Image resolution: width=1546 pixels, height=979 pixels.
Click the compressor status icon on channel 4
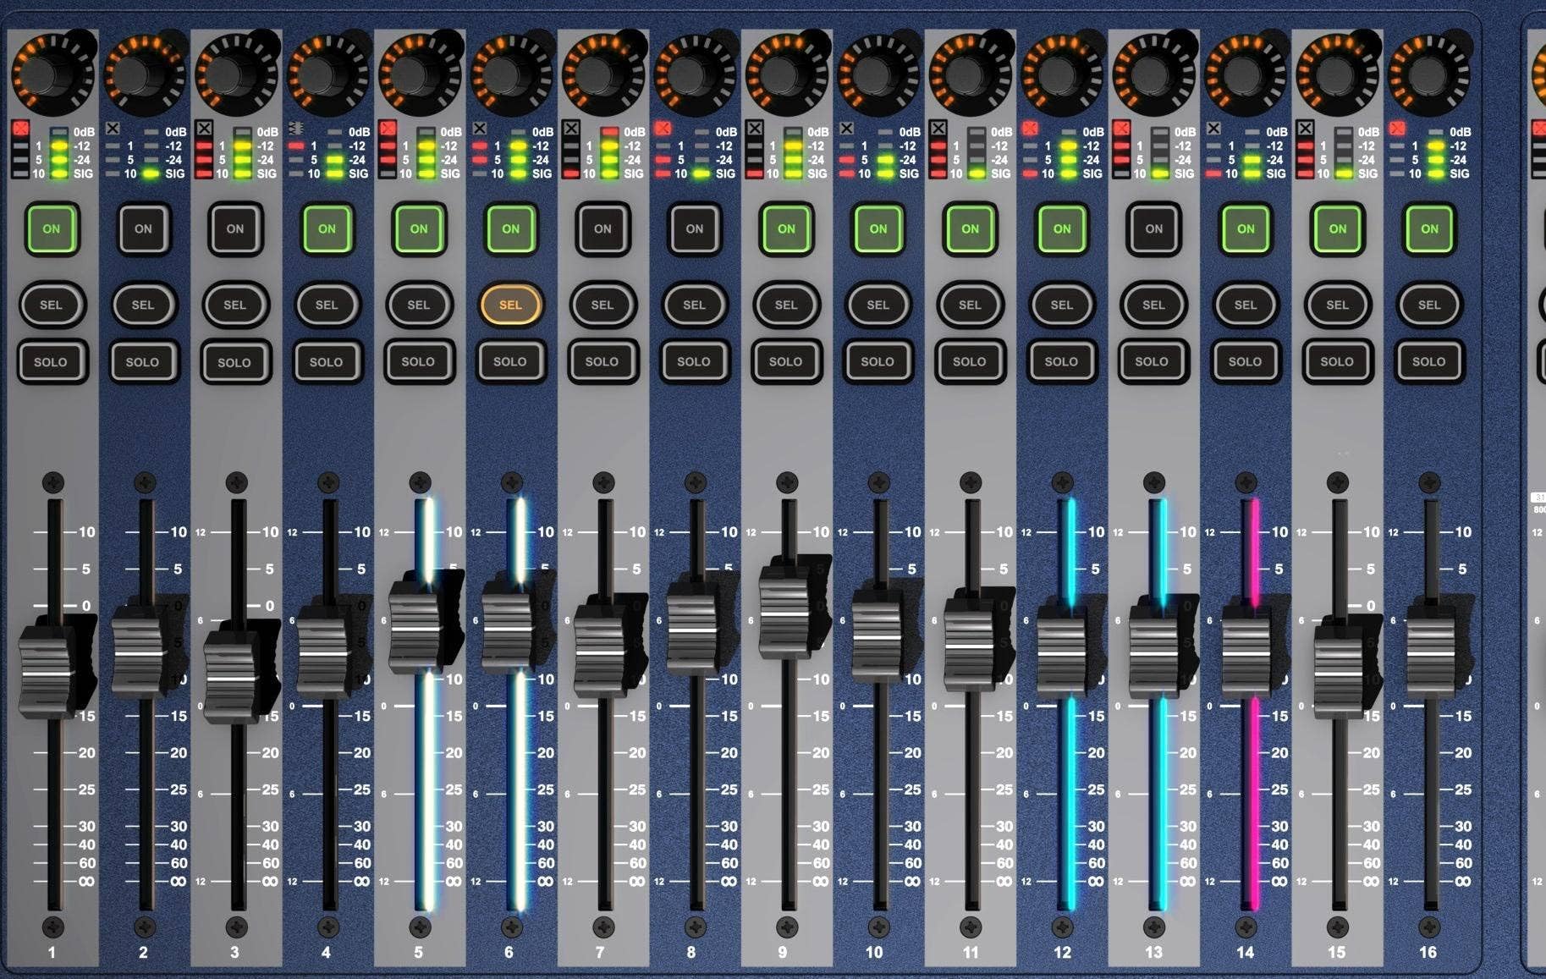(295, 129)
